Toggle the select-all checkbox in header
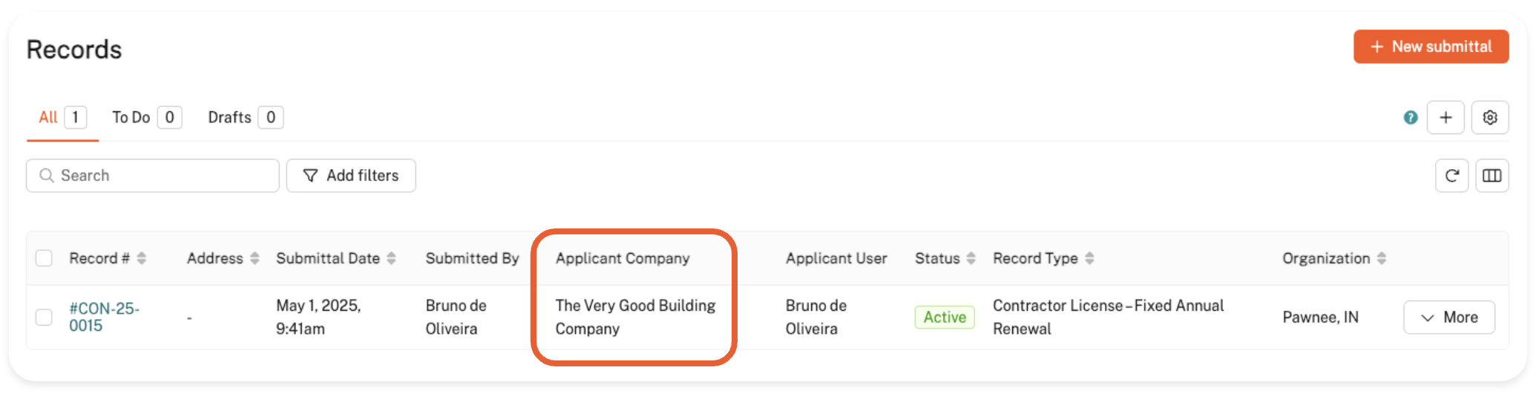 (x=44, y=258)
